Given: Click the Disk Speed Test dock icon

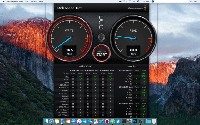Looking at the screenshot, I should tap(140, 121).
